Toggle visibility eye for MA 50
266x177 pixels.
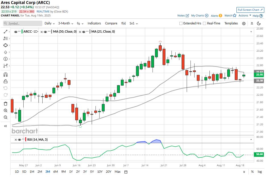(x=45, y=32)
